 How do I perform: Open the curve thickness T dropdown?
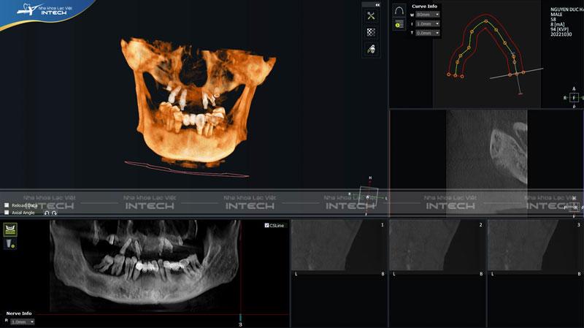tap(428, 33)
